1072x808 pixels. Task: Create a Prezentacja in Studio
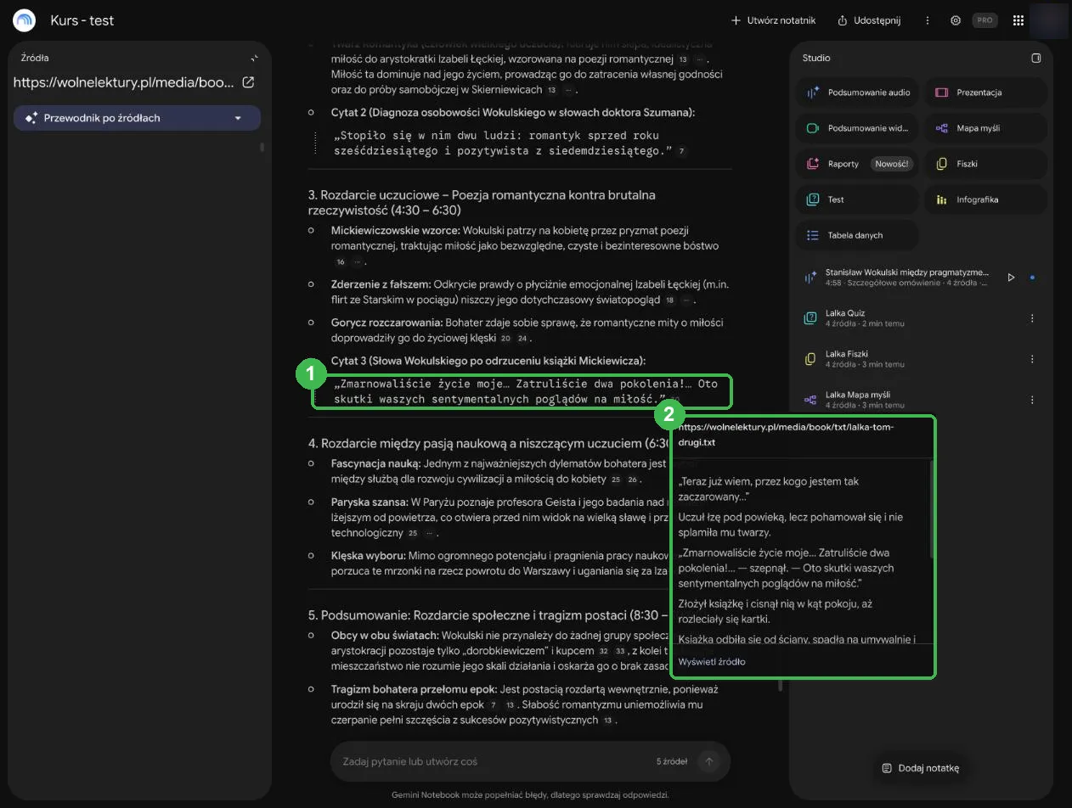985,93
